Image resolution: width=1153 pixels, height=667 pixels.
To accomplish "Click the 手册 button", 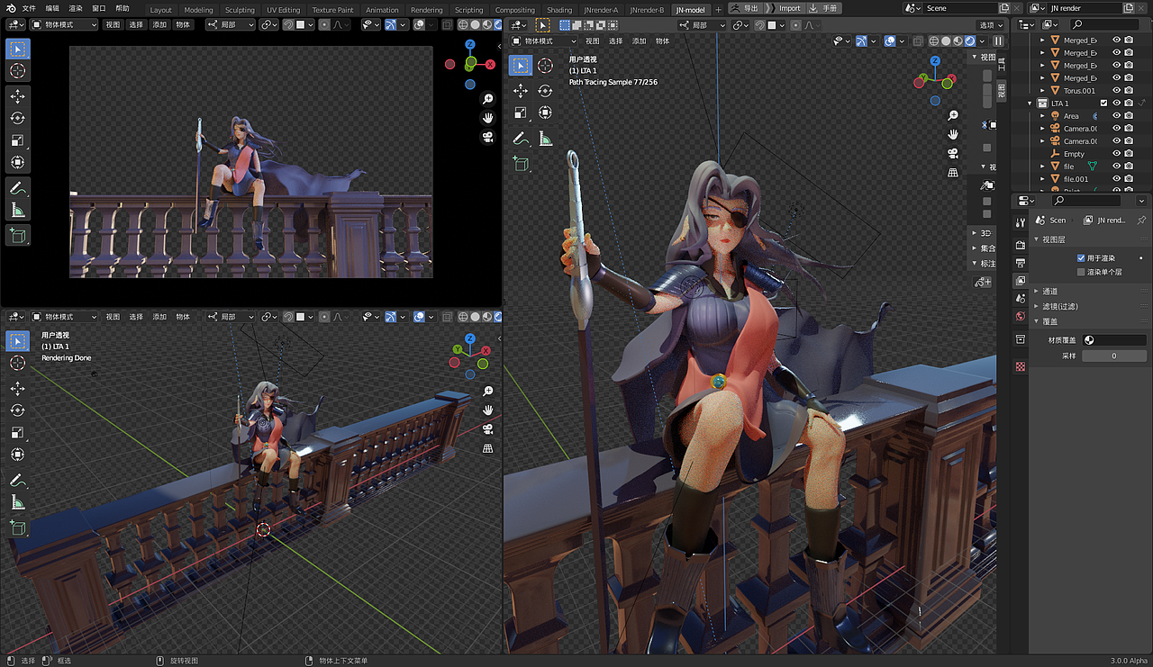I will click(x=825, y=8).
